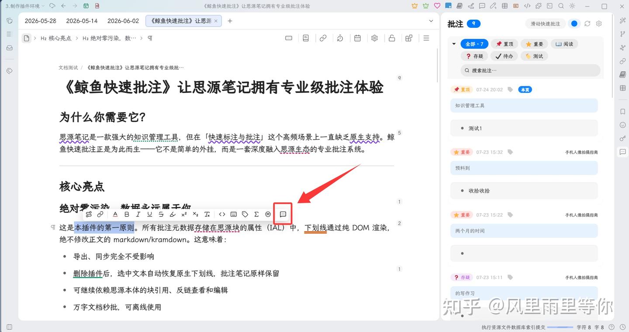Apply strikethrough from the floating toolbar
The image size is (629, 332).
coord(161,214)
